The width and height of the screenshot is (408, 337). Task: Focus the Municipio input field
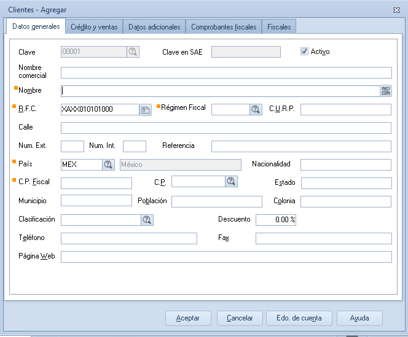click(96, 201)
